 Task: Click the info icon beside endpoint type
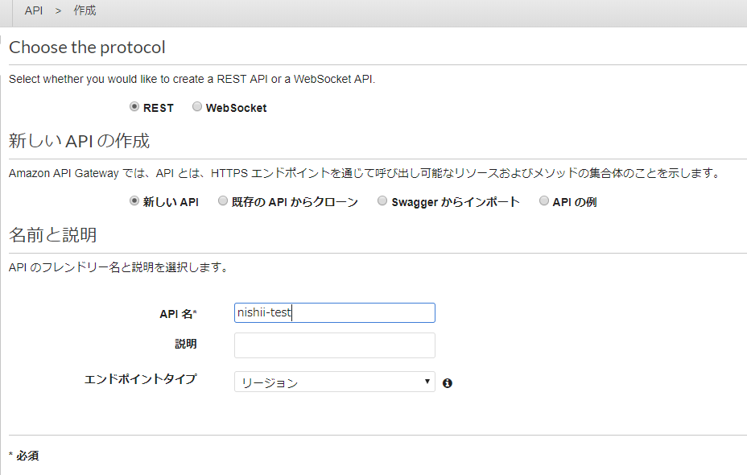click(448, 383)
